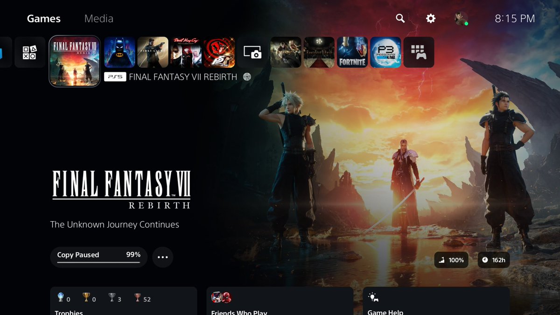The width and height of the screenshot is (560, 315).
Task: Click the large Final Fantasy VII Rebirth logo
Action: click(x=121, y=189)
